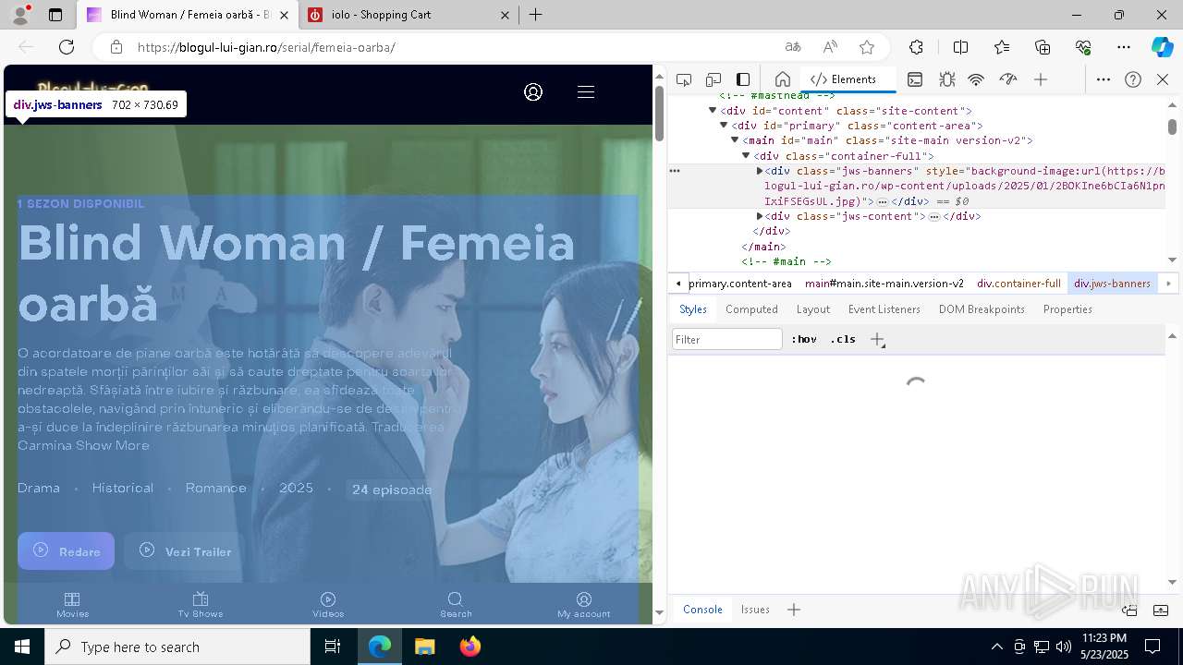Open DevTools Welcome home icon
Image resolution: width=1183 pixels, height=665 pixels.
pos(783,79)
